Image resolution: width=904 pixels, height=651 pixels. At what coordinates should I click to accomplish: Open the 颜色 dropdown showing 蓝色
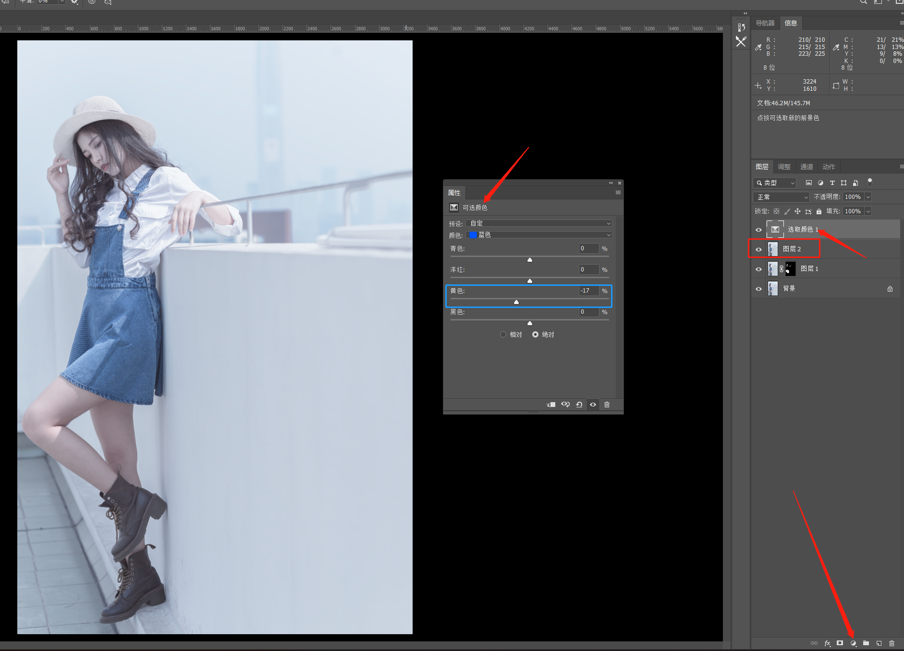(x=539, y=235)
